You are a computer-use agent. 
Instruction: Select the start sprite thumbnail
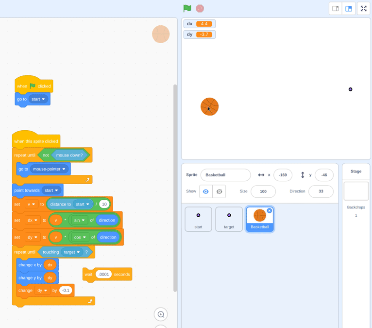coord(198,219)
